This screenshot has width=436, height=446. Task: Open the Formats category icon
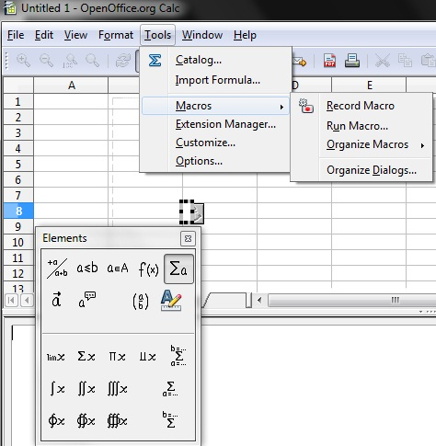pyautogui.click(x=171, y=300)
